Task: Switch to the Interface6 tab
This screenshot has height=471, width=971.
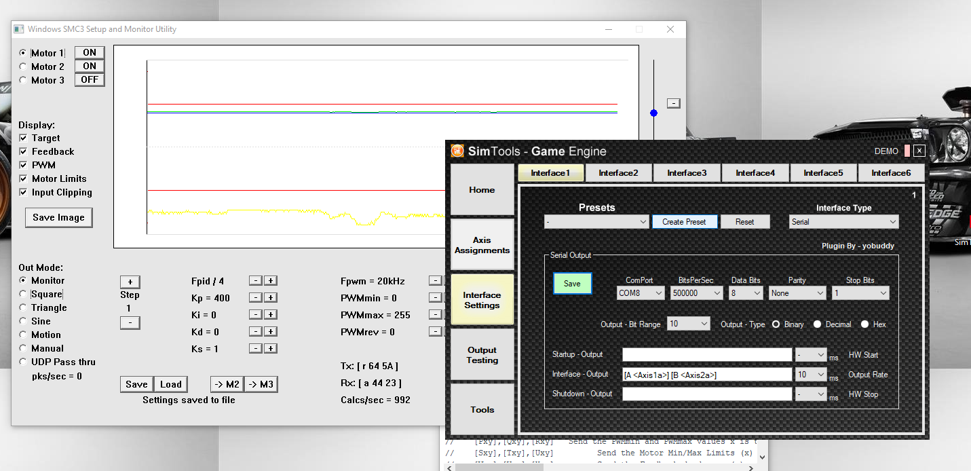Action: 891,173
